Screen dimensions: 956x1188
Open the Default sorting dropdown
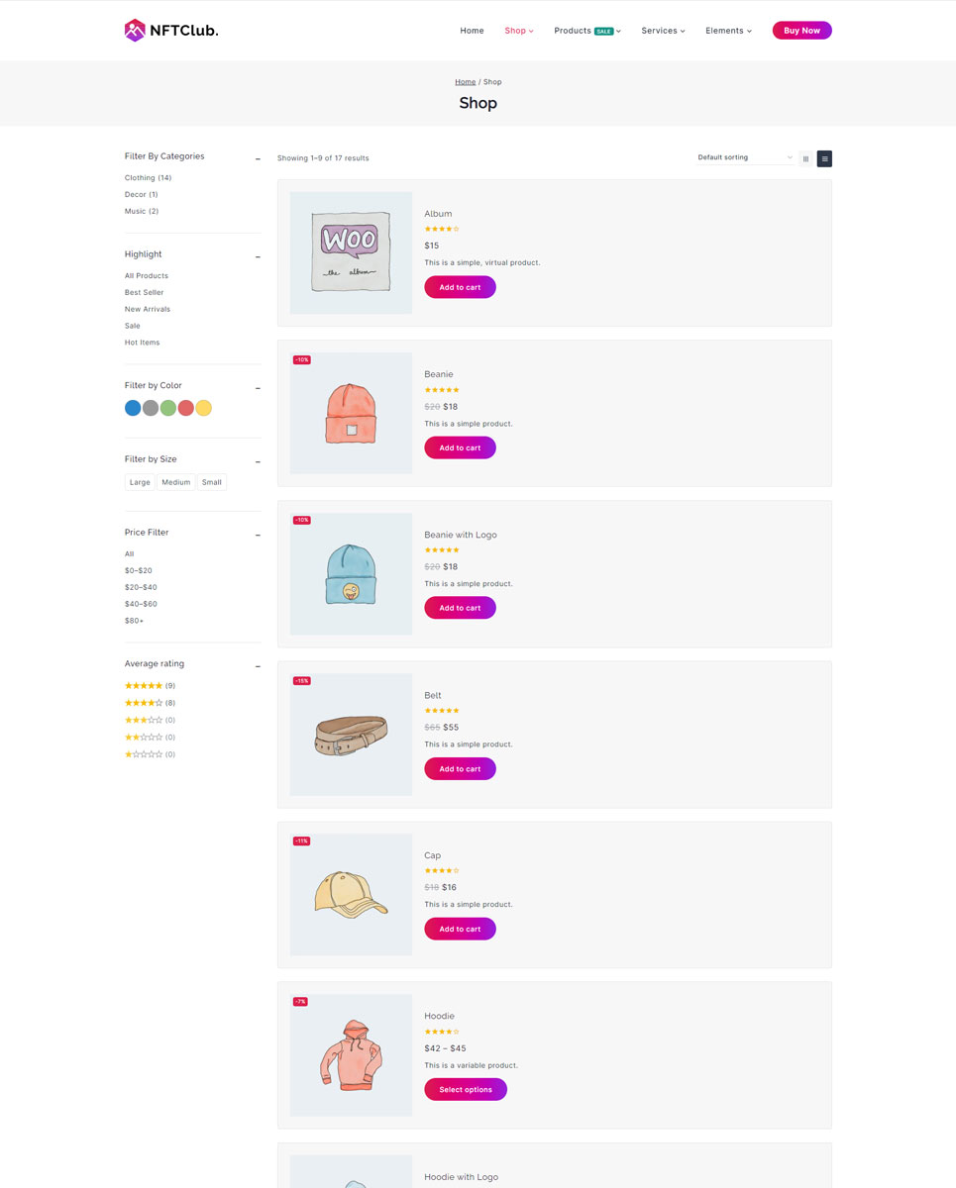point(745,157)
